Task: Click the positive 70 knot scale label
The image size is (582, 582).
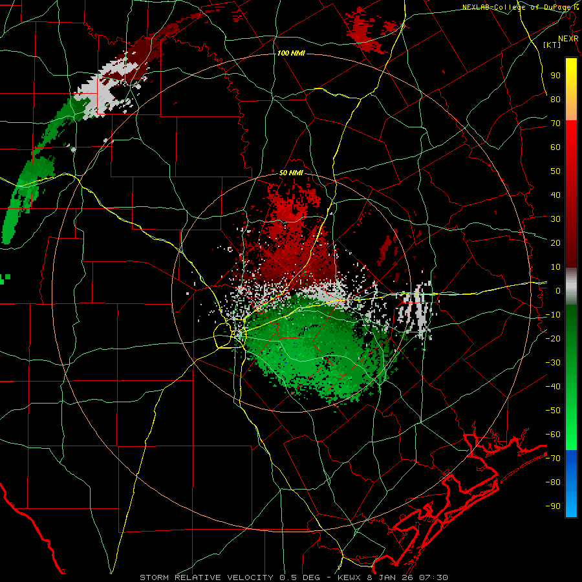Action: coord(555,124)
